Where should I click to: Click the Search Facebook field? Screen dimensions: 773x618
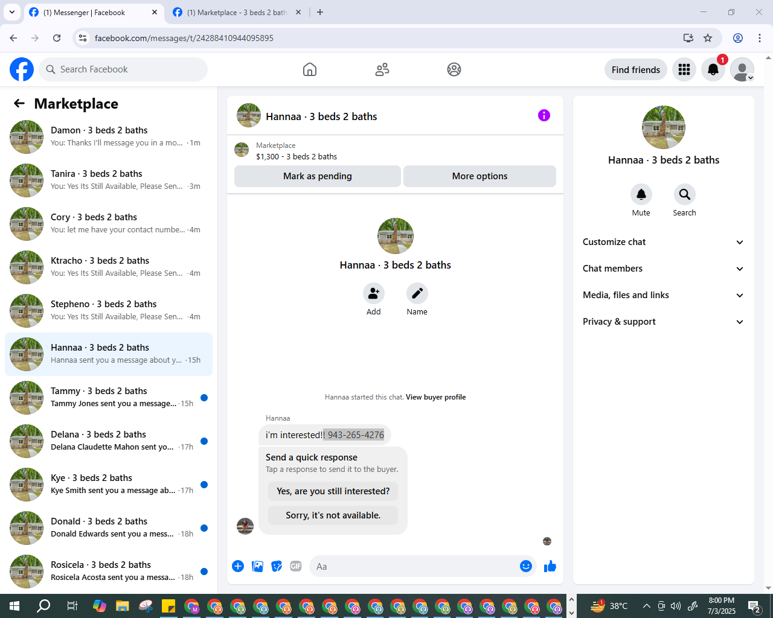(123, 69)
